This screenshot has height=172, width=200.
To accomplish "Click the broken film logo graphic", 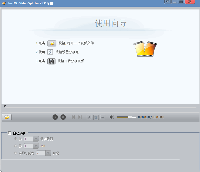I will pos(145,49).
